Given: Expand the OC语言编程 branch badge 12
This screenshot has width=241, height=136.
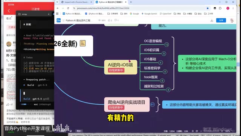Looking at the screenshot, I should [166, 45].
